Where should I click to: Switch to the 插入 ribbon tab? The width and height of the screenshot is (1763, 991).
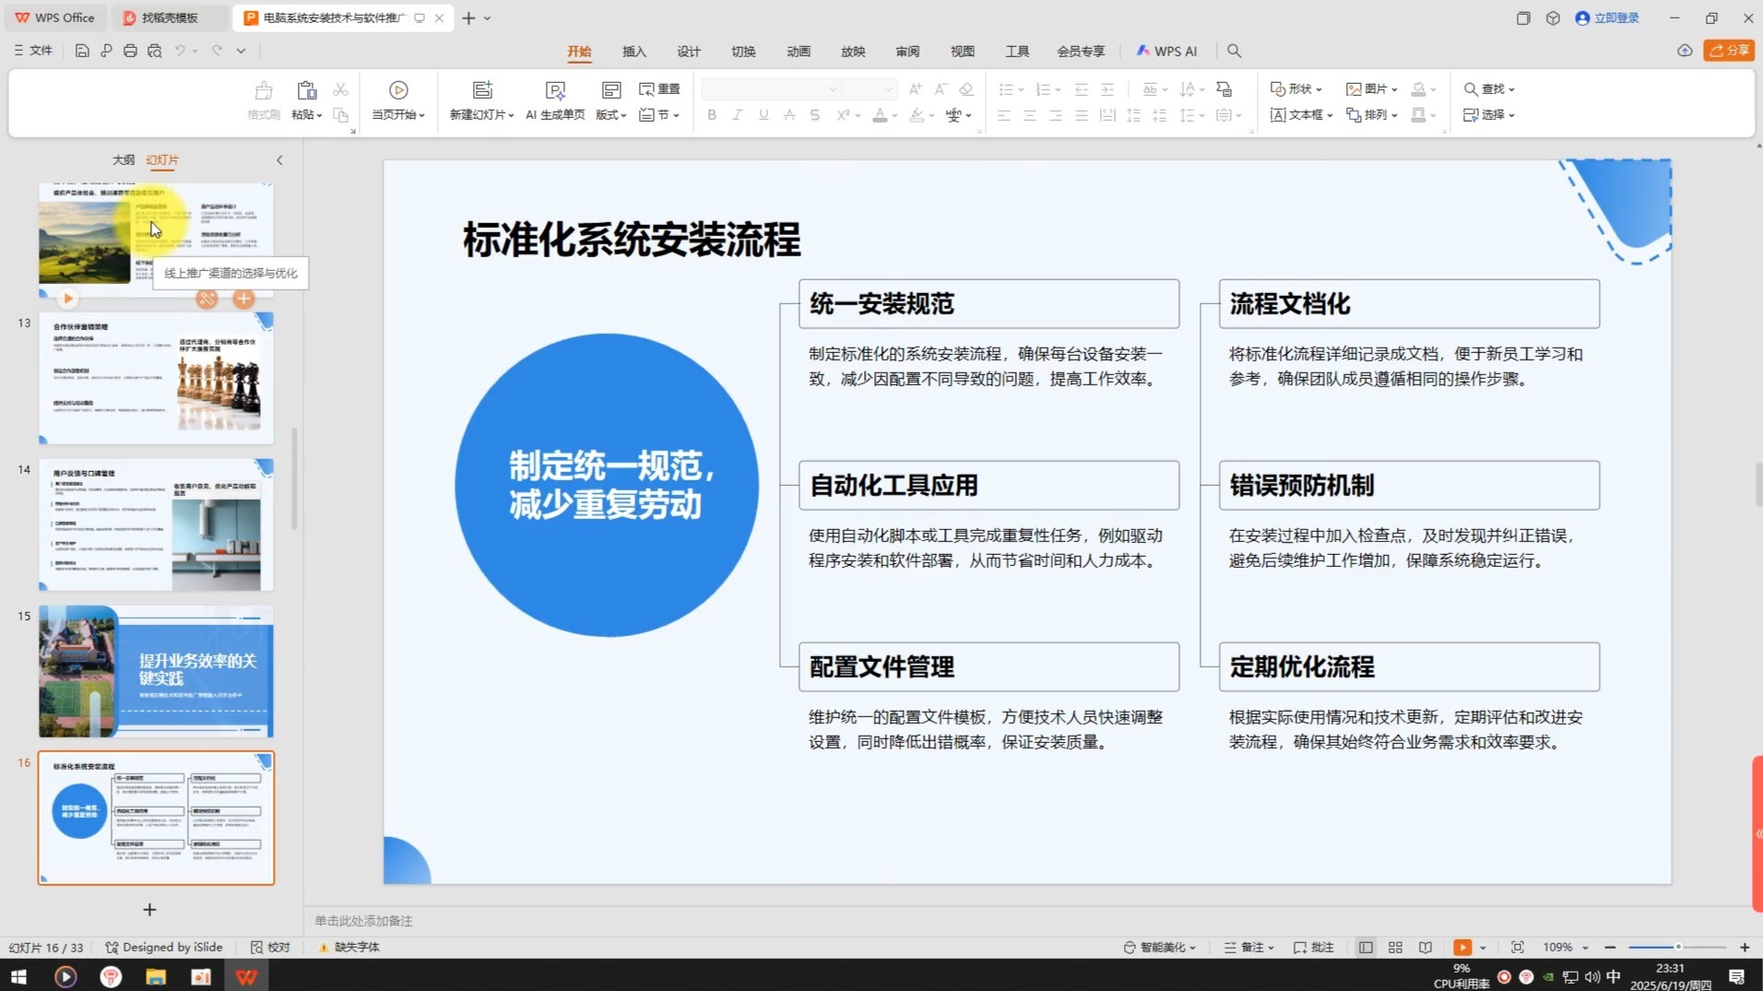tap(633, 52)
